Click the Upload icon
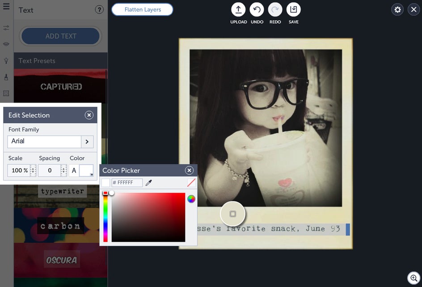 pos(238,10)
